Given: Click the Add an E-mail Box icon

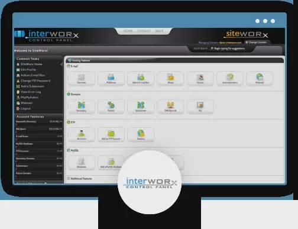Looking at the screenshot, I should click(x=141, y=79).
